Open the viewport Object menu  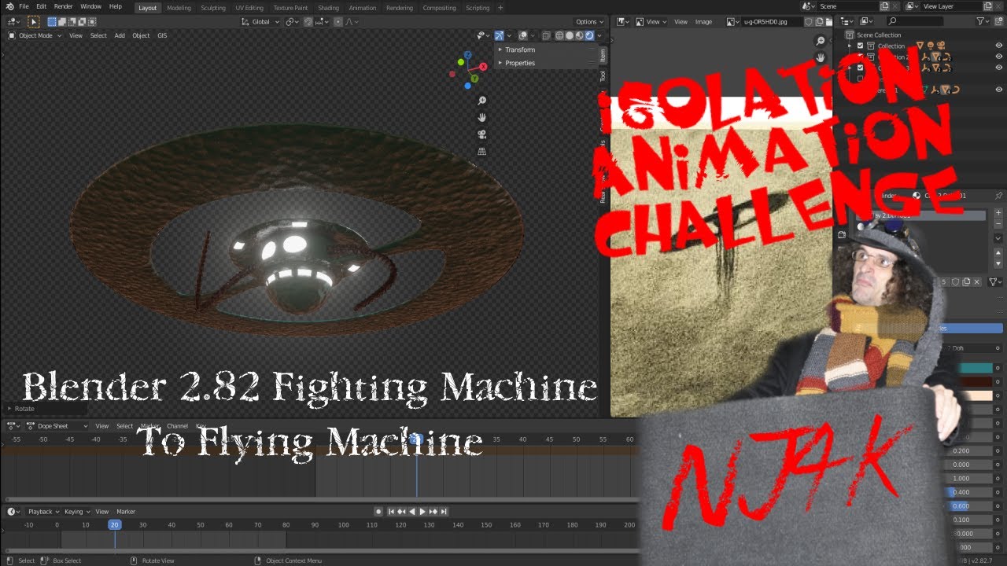(x=141, y=35)
